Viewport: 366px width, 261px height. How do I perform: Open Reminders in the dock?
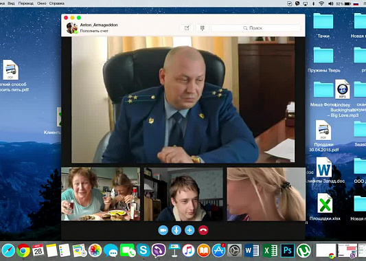point(65,250)
